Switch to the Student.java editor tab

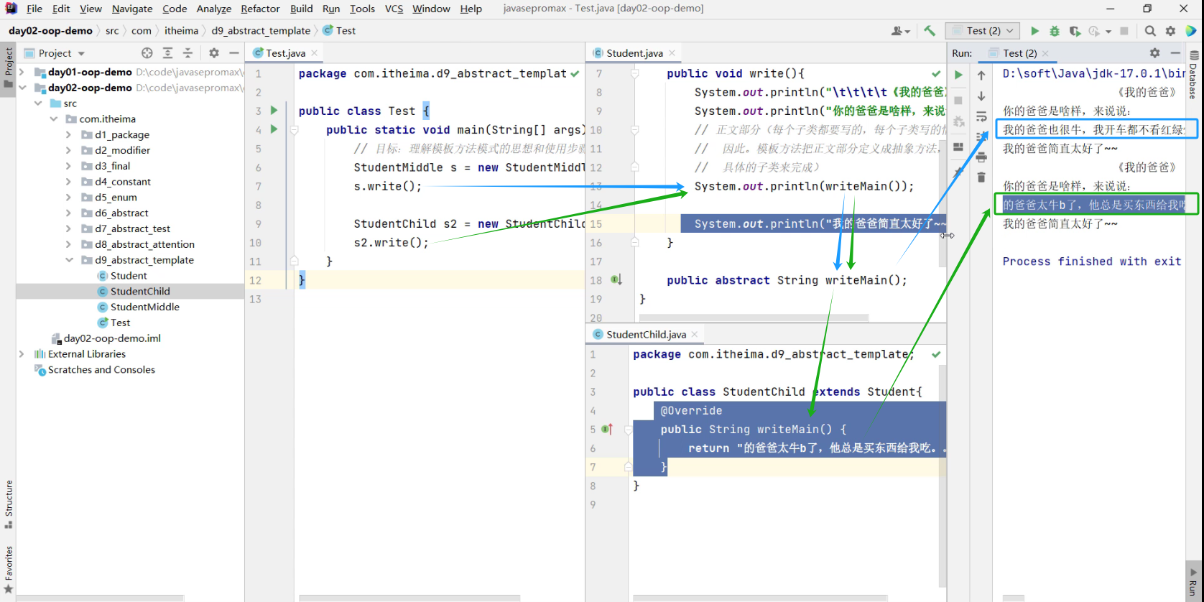click(634, 53)
